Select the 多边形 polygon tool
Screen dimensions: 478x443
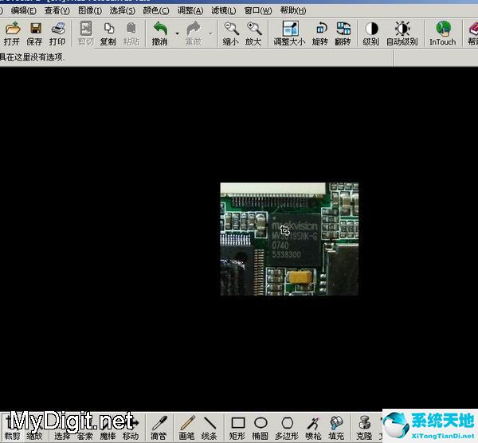(287, 428)
